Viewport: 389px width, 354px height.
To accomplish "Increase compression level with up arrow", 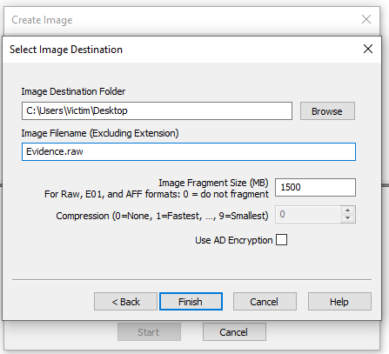I will point(347,210).
